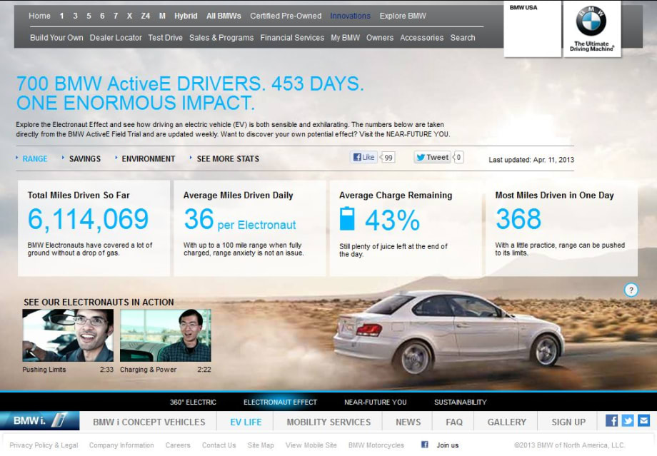The height and width of the screenshot is (456, 657).
Task: Open the GALLERY tab
Action: point(506,422)
